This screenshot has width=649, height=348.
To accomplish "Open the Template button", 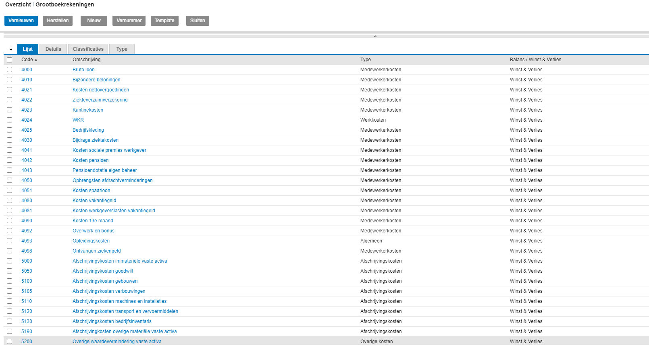I will click(x=164, y=21).
